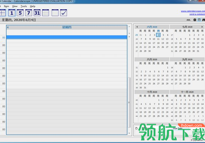
Task: Click week number 44 in October calendar
Action: tap(137, 116)
